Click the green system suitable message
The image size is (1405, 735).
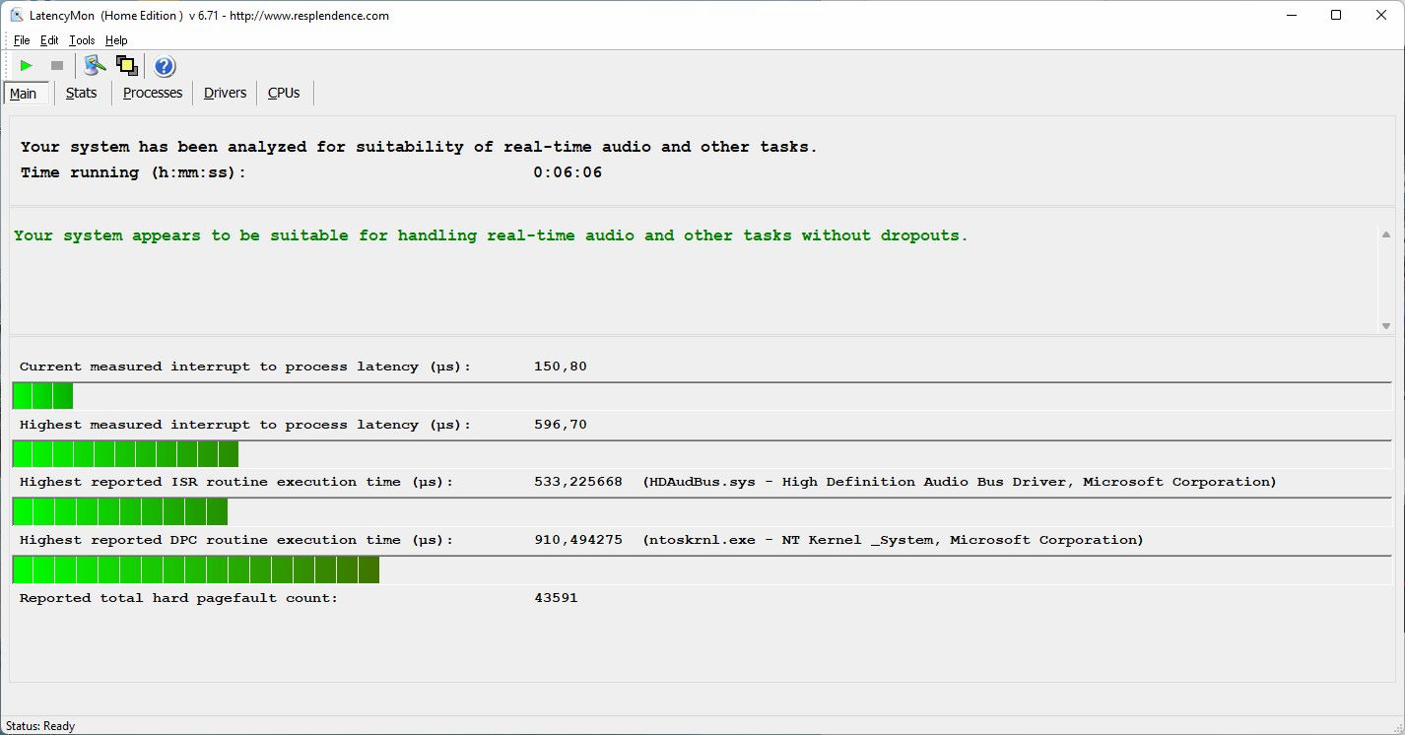pyautogui.click(x=491, y=235)
